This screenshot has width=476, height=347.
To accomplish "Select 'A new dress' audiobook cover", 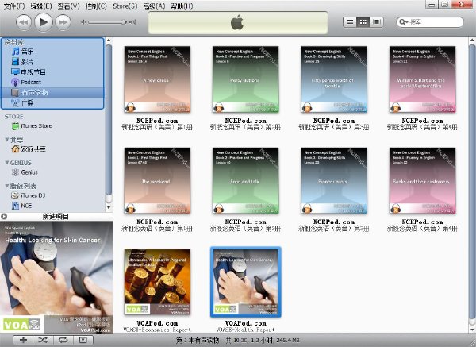I will [x=157, y=79].
